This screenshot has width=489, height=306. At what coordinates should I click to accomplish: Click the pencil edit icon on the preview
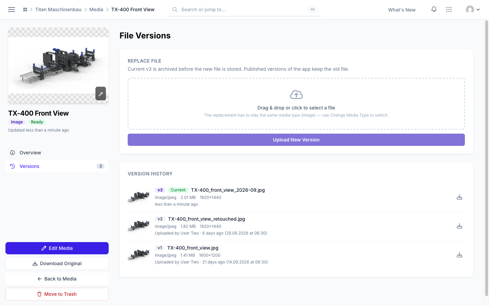click(101, 93)
